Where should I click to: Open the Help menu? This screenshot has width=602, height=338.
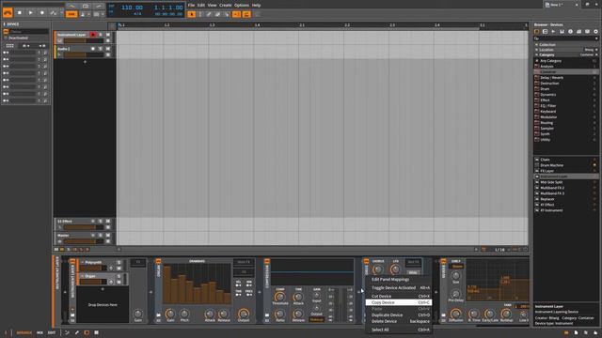[256, 6]
